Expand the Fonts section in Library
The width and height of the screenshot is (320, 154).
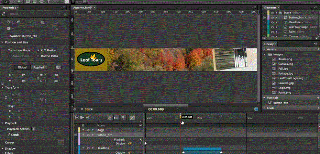tap(265, 108)
